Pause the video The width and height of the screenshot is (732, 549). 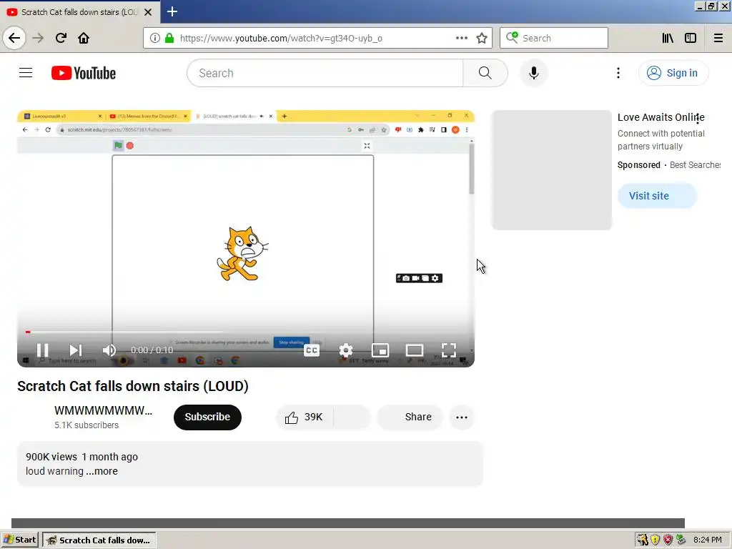click(x=42, y=350)
